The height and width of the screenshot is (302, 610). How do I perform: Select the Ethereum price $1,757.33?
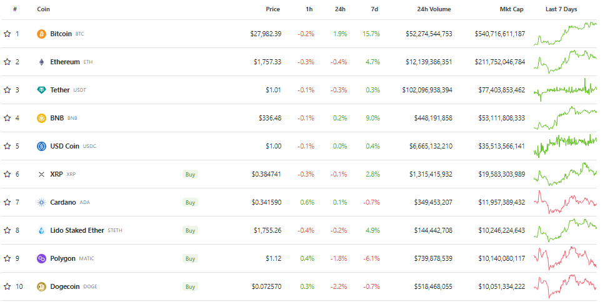pyautogui.click(x=267, y=62)
